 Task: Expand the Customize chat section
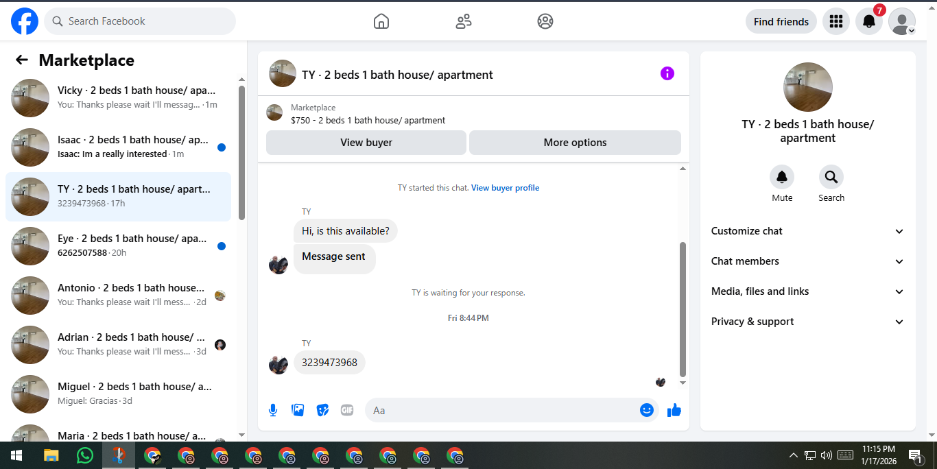pyautogui.click(x=808, y=231)
